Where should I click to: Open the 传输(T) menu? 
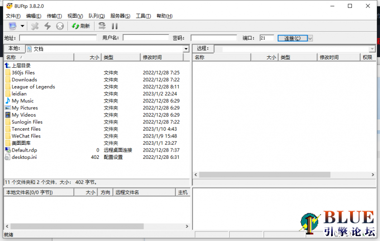pyautogui.click(x=54, y=16)
